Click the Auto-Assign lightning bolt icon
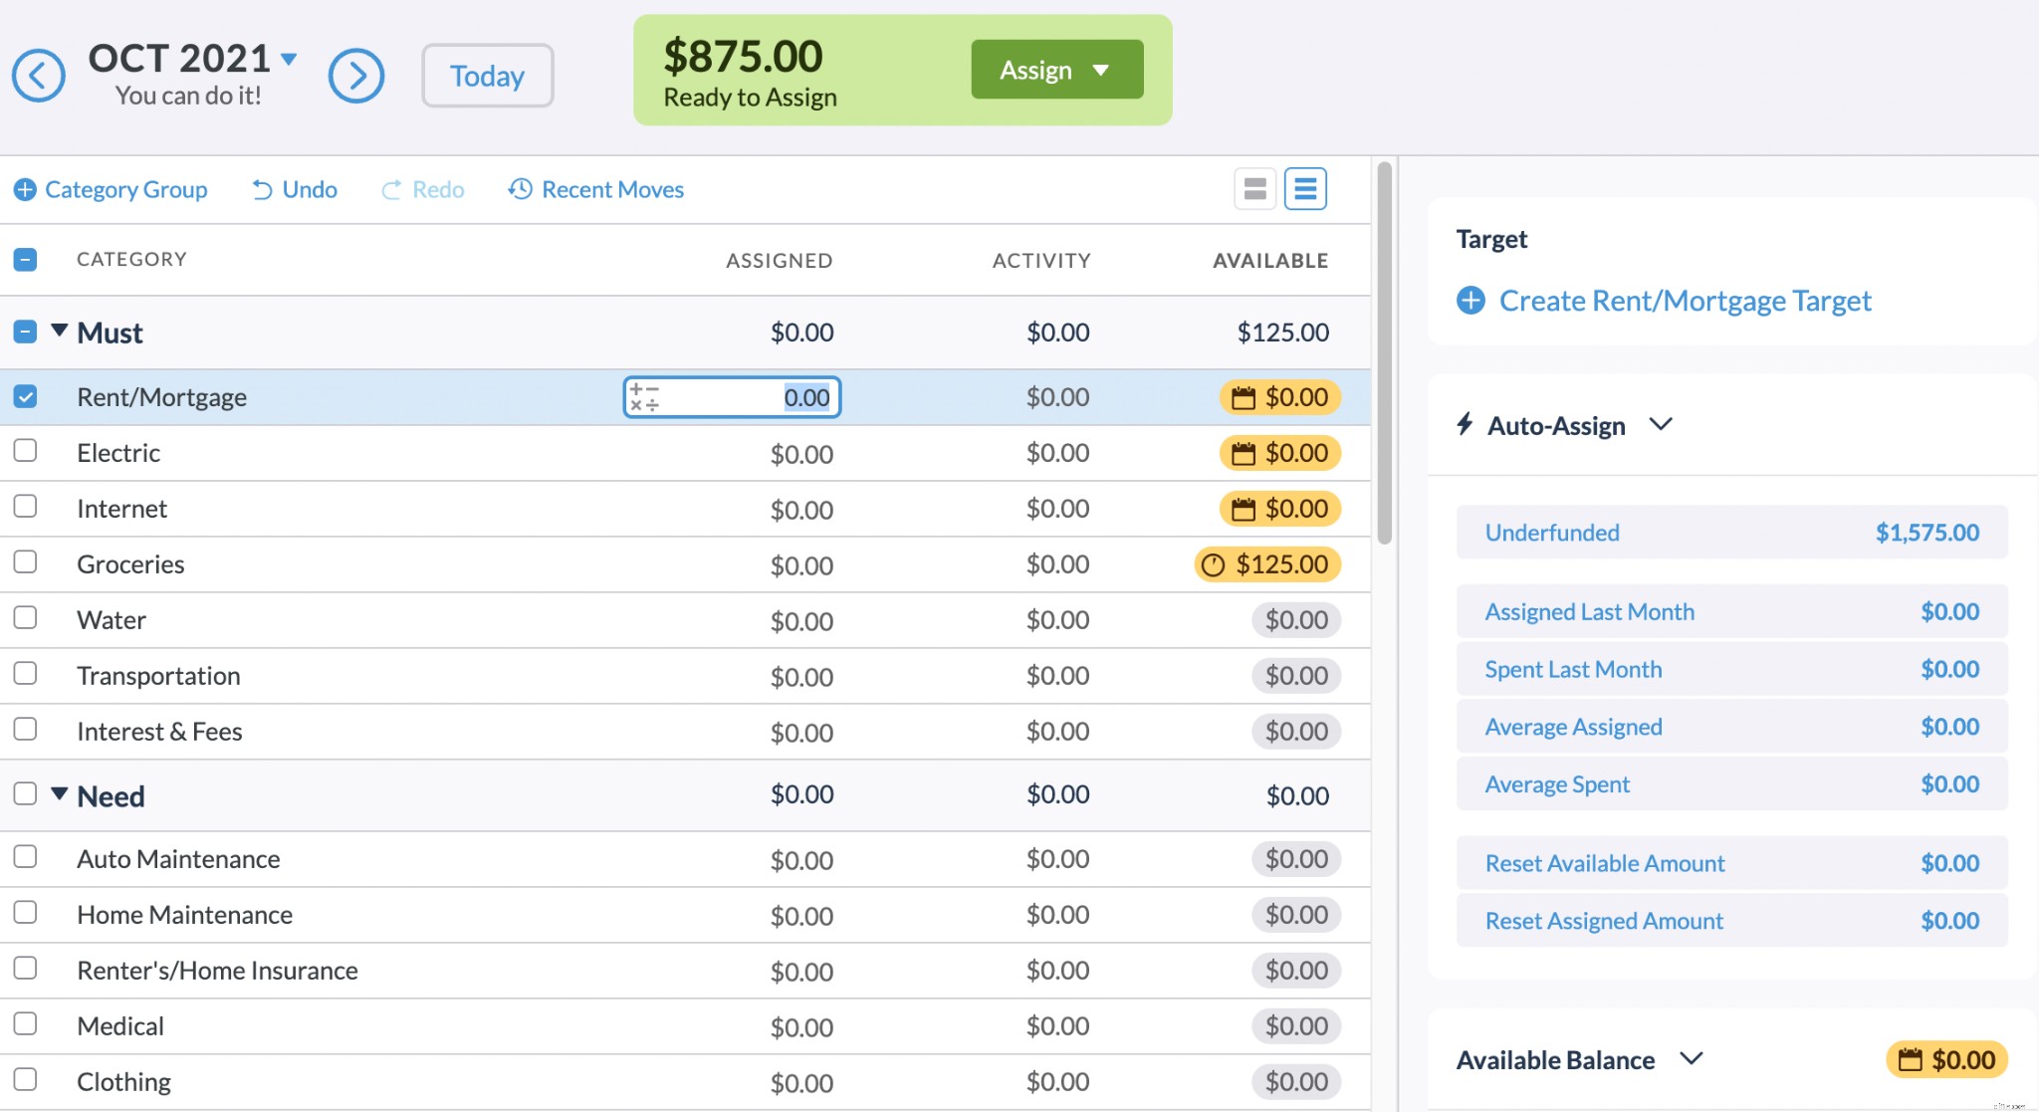This screenshot has width=2039, height=1112. 1464,425
